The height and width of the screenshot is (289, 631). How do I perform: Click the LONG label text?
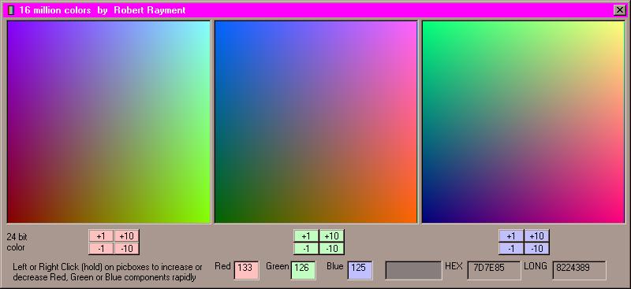536,266
